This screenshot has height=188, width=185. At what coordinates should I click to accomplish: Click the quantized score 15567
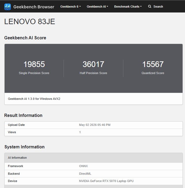(x=153, y=64)
